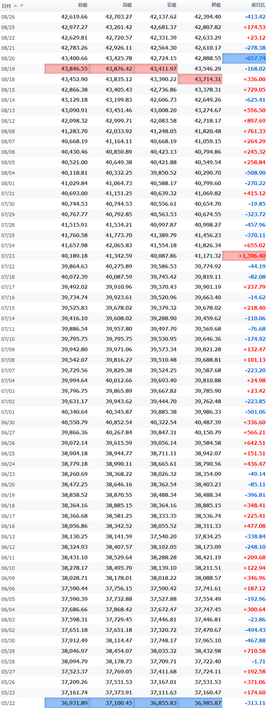Select the 08/26 date cell
Image resolution: width=266 pixels, height=708 pixels.
8,17
